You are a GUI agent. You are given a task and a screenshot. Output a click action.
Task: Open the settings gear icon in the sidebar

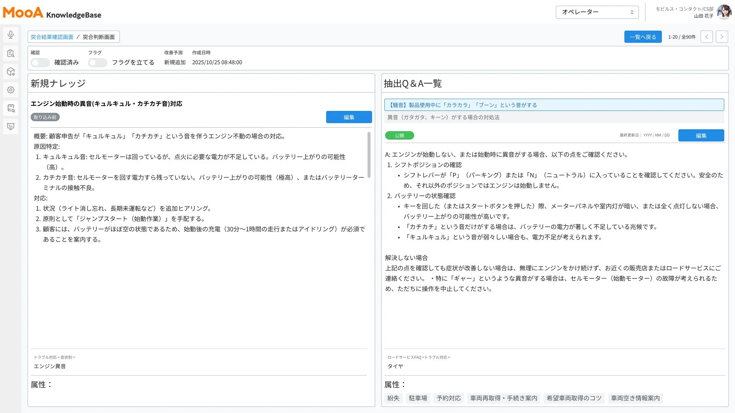pyautogui.click(x=10, y=90)
